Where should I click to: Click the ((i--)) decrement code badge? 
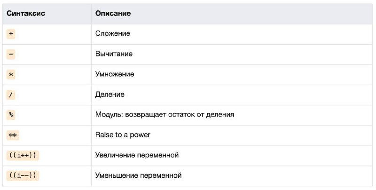pyautogui.click(x=23, y=175)
